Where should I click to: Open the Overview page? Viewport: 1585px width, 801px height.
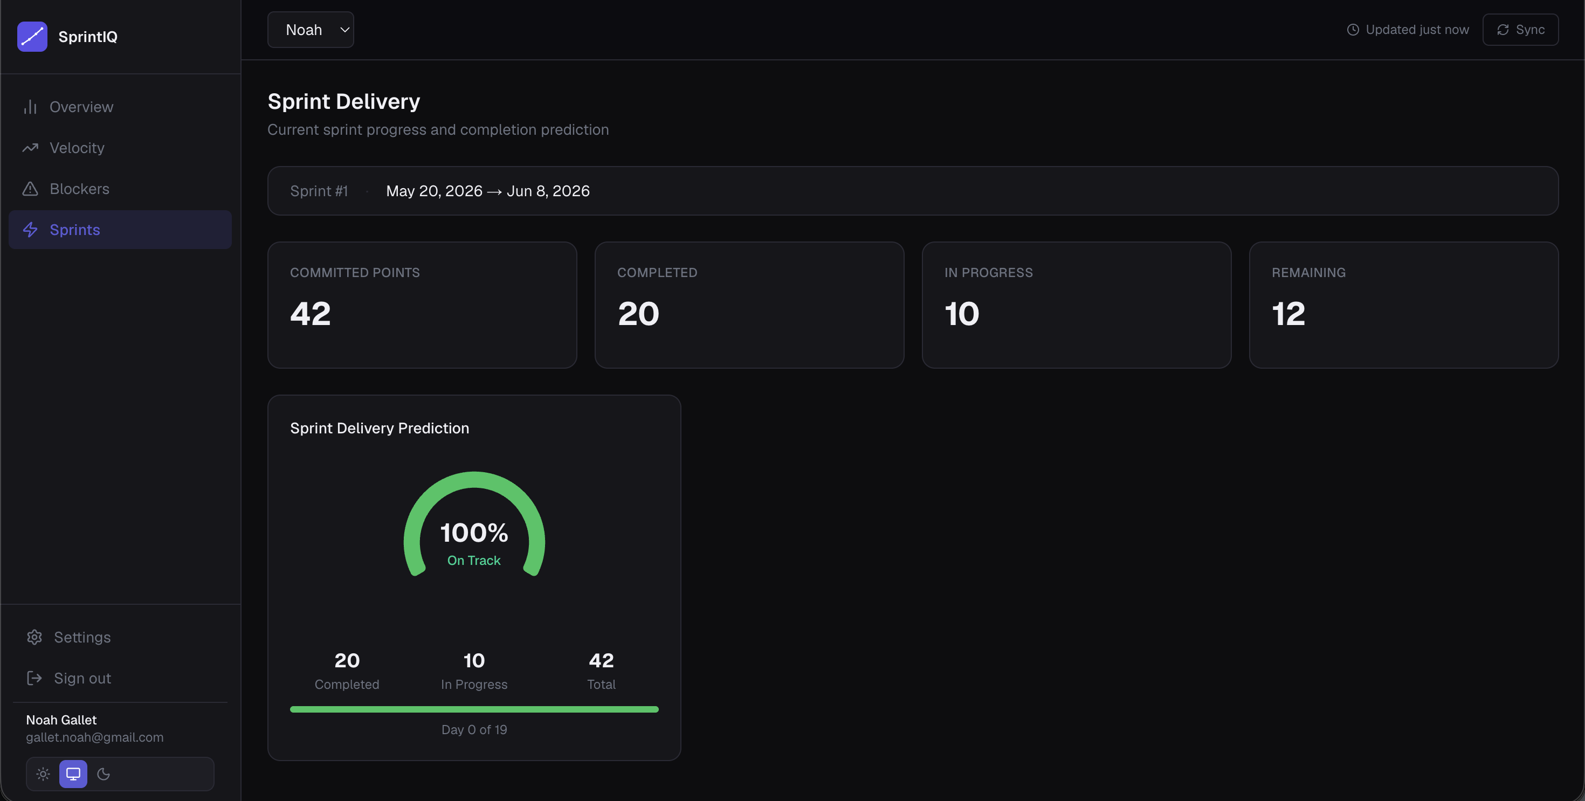[x=120, y=107]
